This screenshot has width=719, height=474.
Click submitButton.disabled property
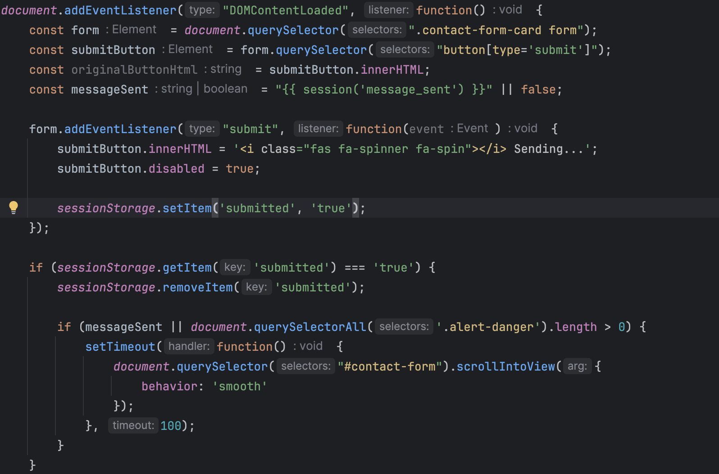pos(131,169)
